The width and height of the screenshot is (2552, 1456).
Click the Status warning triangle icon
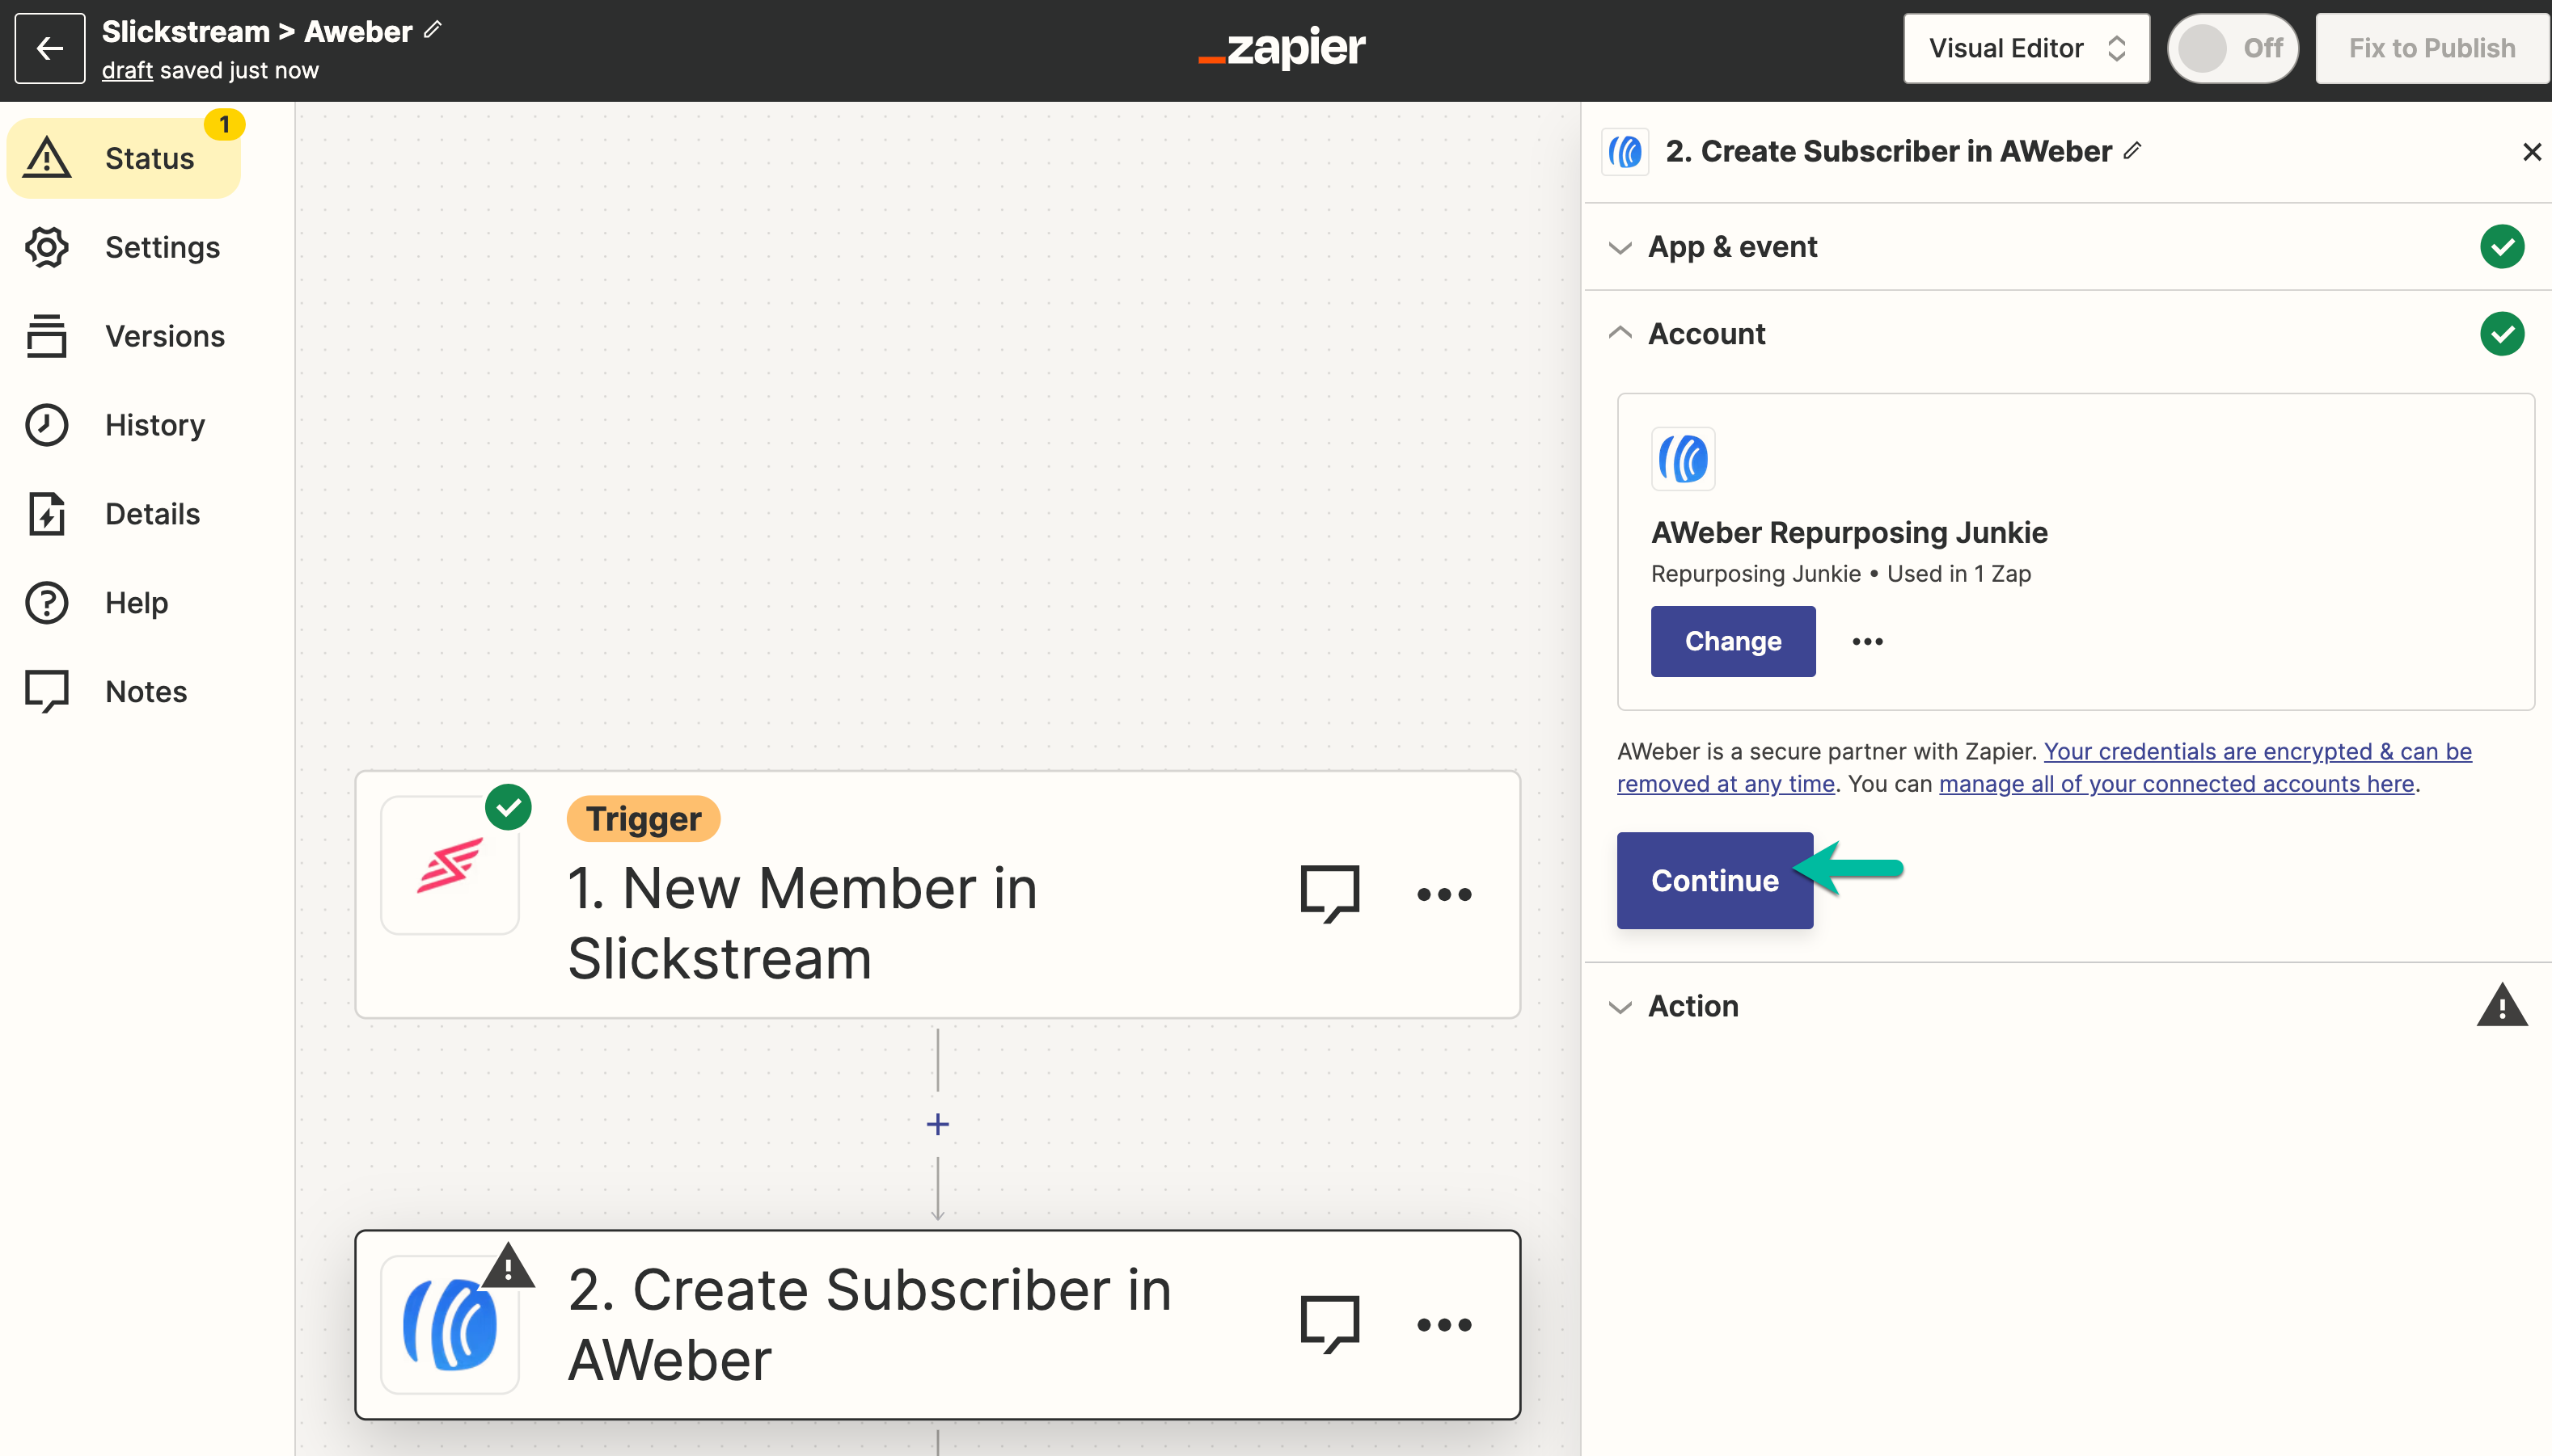point(47,158)
